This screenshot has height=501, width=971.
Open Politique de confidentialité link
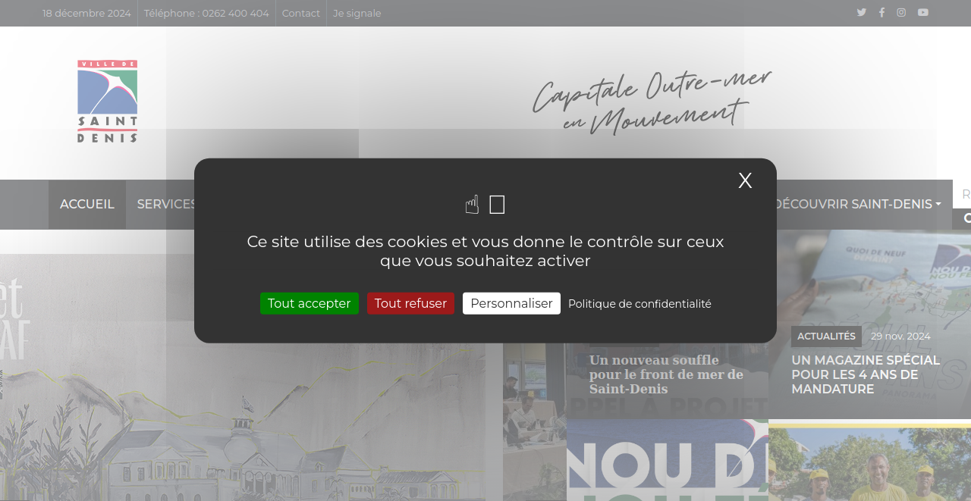639,304
